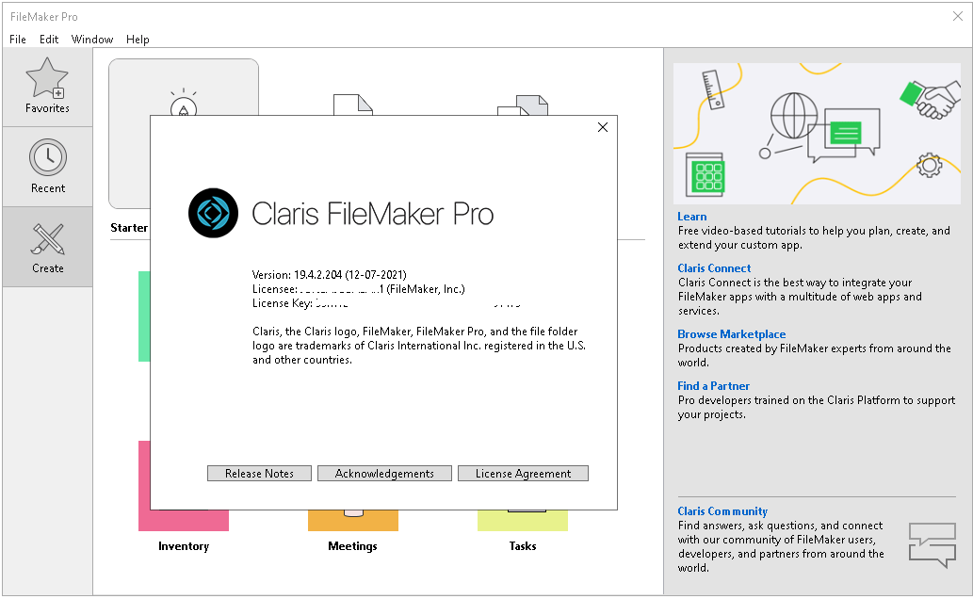
Task: Open the Window menu
Action: click(92, 40)
